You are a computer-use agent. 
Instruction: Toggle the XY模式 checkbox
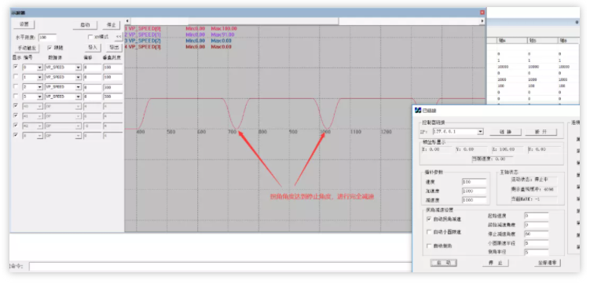click(x=90, y=37)
